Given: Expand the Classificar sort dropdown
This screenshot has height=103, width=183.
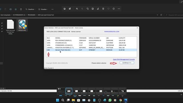Looking at the screenshot, I should (x=31, y=9).
